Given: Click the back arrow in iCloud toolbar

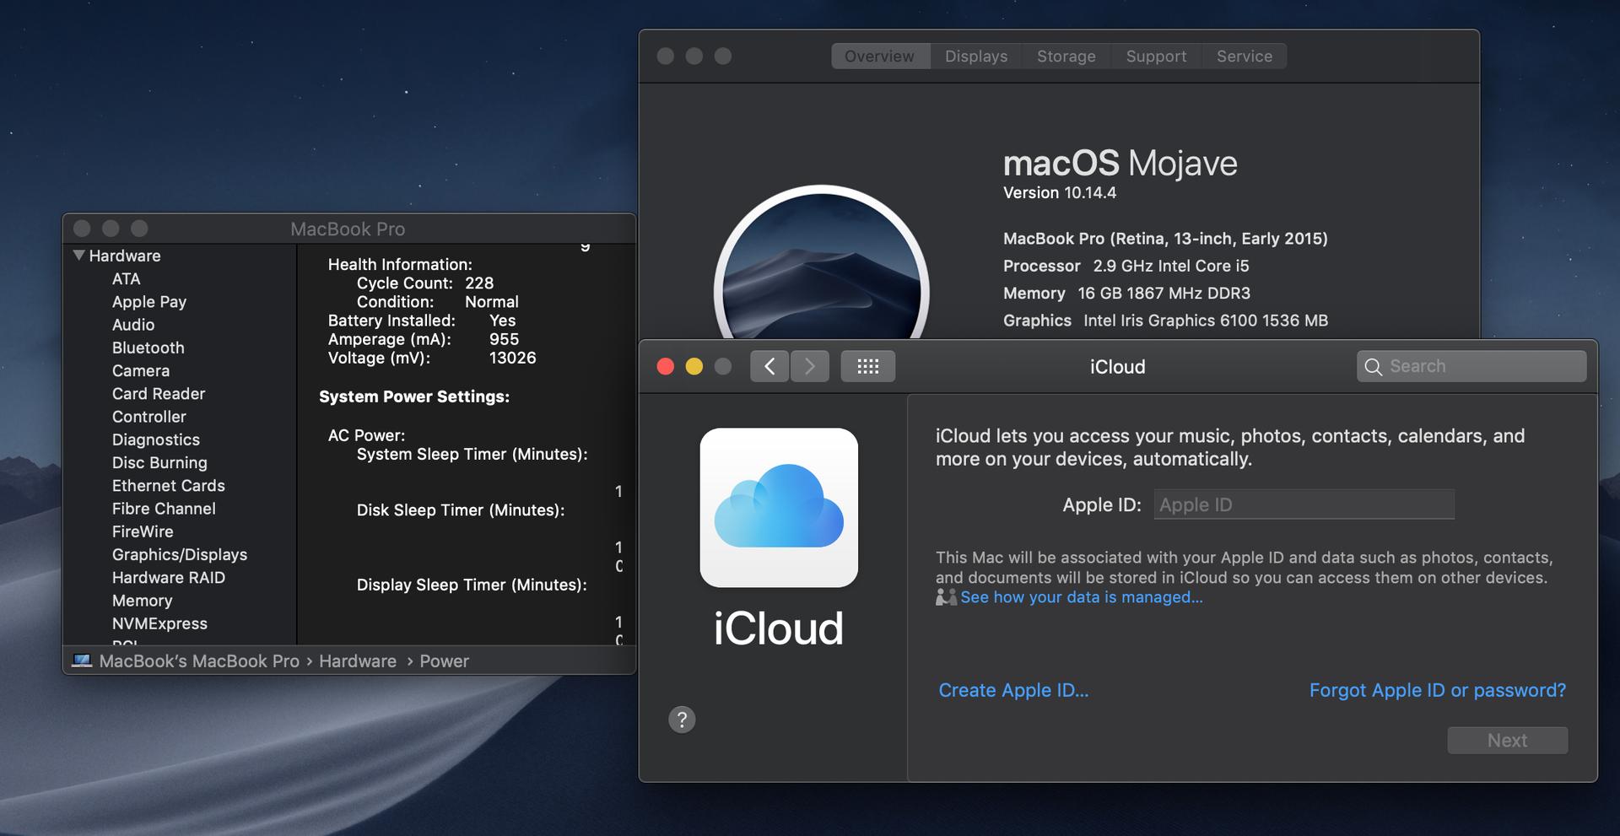Looking at the screenshot, I should [x=769, y=366].
